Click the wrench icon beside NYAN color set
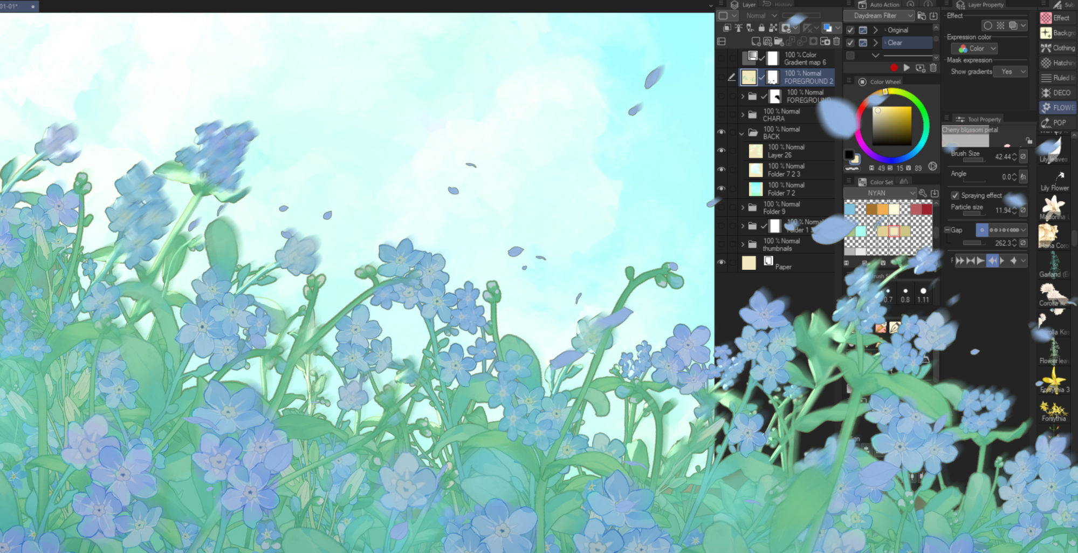This screenshot has width=1078, height=553. click(x=923, y=193)
